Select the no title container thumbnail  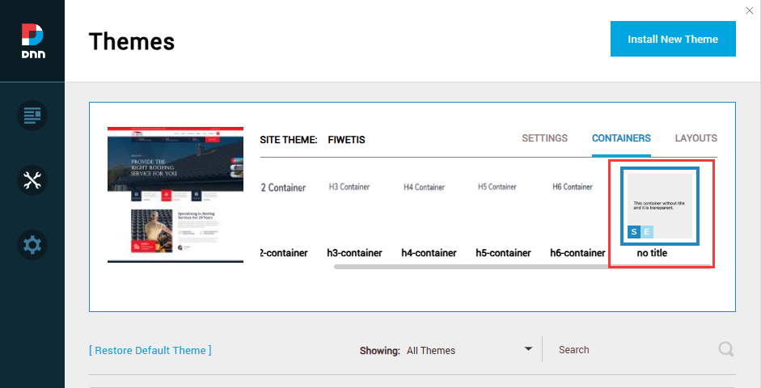pos(660,206)
